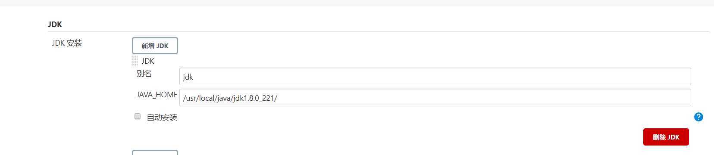Focus the JAVA_HOME path input field
The height and width of the screenshot is (155, 714).
(435, 98)
